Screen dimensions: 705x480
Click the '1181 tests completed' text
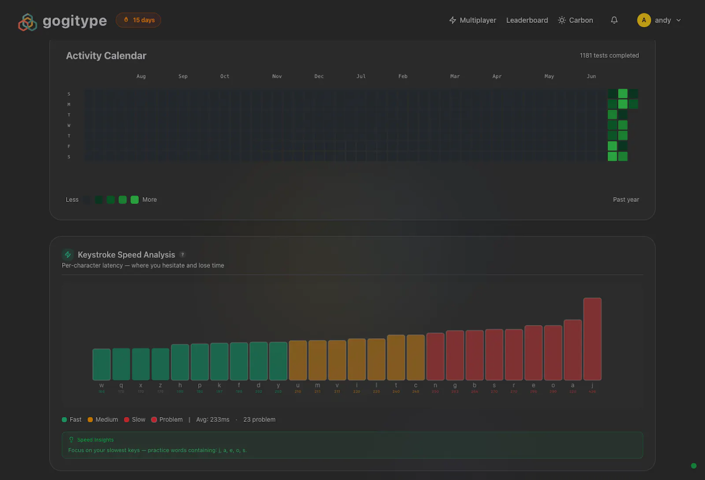(609, 56)
